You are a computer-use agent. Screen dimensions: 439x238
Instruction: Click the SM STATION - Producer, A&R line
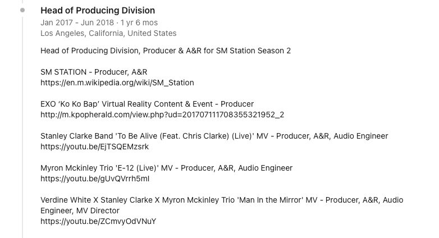coord(94,72)
